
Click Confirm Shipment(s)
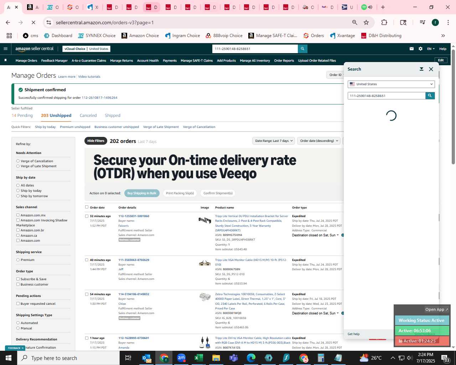click(x=218, y=193)
